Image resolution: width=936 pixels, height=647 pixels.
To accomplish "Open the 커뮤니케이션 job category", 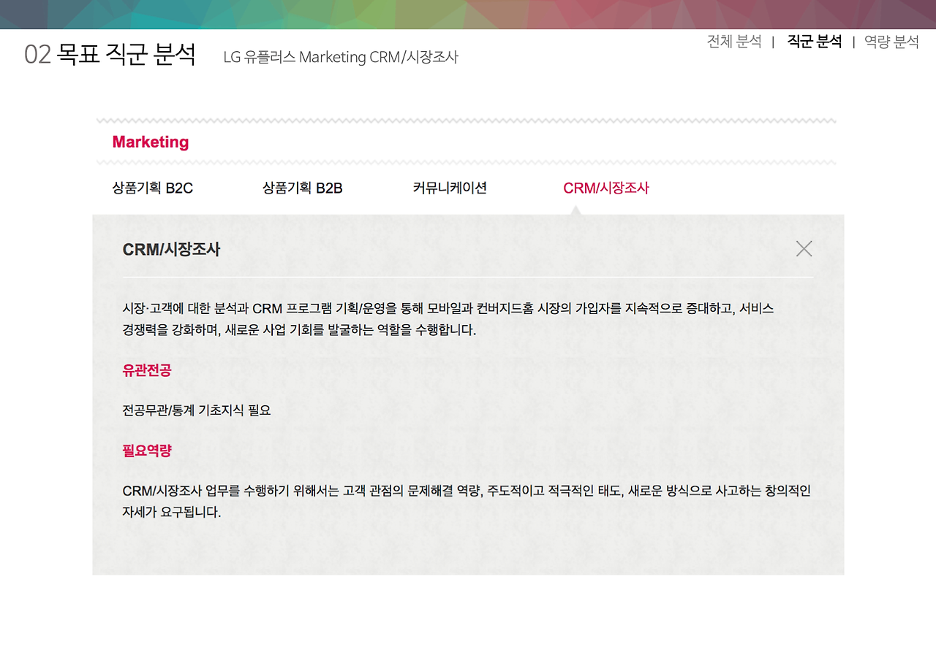I will click(450, 188).
